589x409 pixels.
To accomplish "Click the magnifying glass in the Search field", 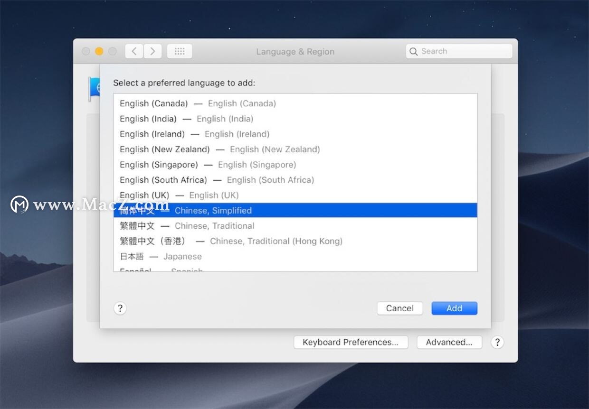I will (414, 51).
